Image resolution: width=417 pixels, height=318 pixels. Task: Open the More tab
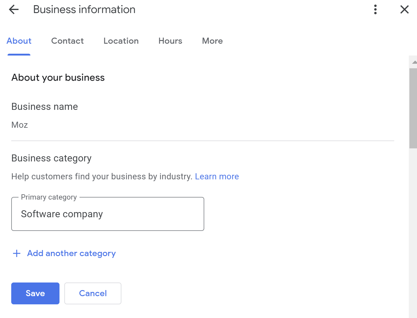212,41
